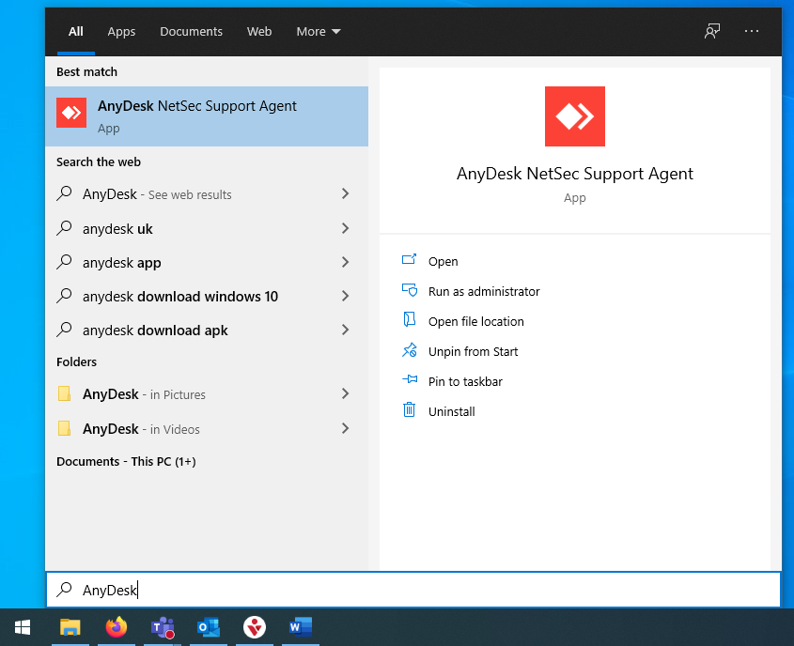Viewport: 794px width, 646px height.
Task: Click the large AnyDesk logo in preview pane
Action: (x=575, y=116)
